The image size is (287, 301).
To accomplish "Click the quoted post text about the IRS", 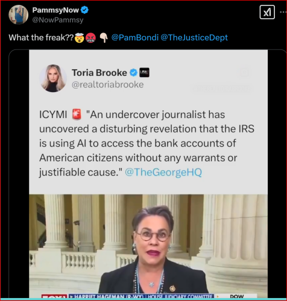I will pos(147,143).
